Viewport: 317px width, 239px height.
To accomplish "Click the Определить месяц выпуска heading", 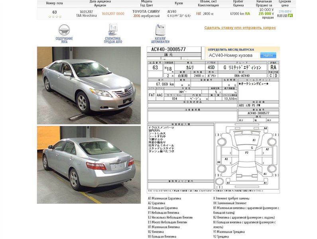I will click(231, 49).
